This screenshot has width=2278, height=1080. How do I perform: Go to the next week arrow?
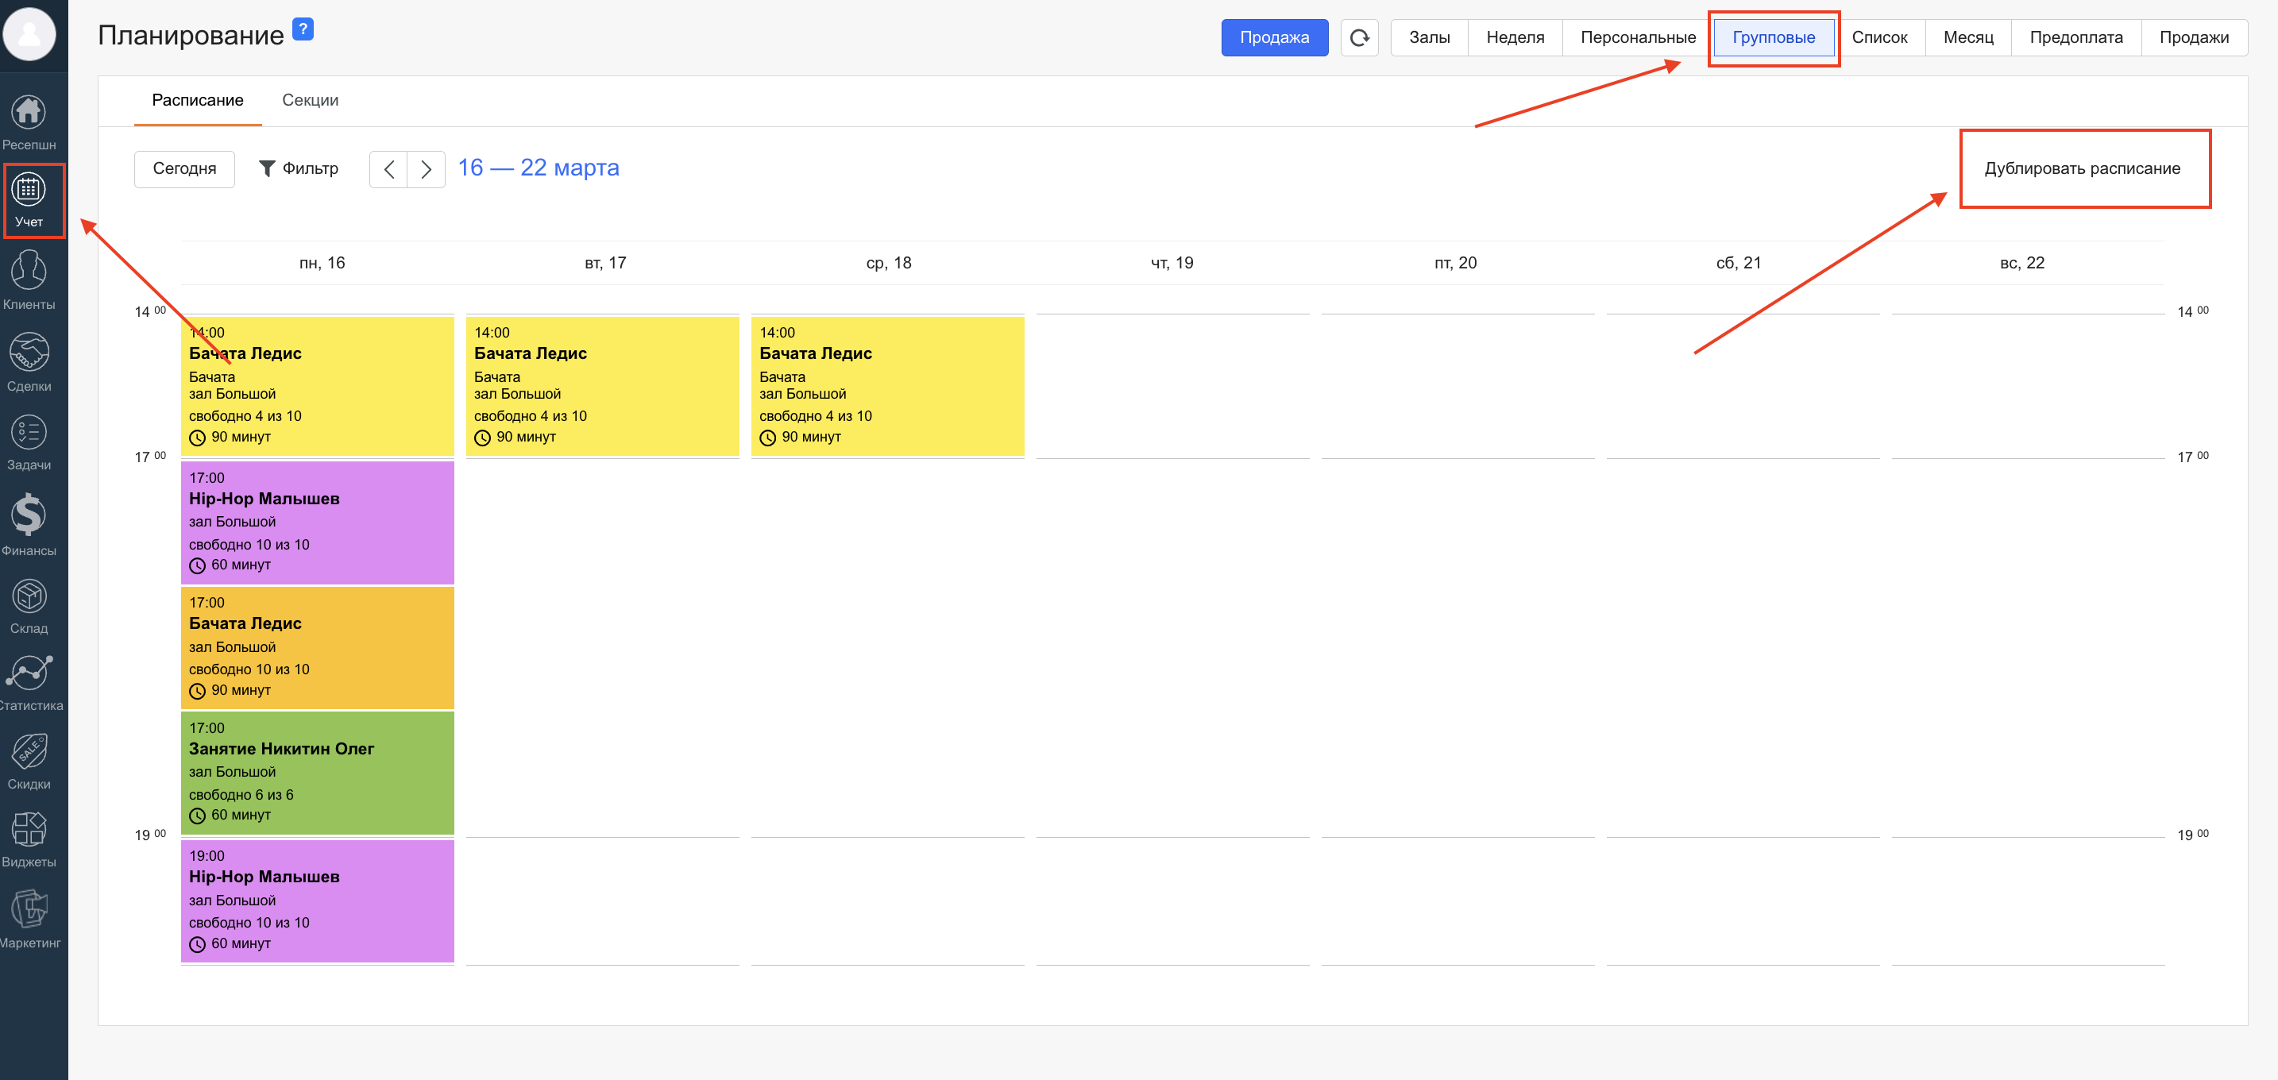pyautogui.click(x=427, y=169)
